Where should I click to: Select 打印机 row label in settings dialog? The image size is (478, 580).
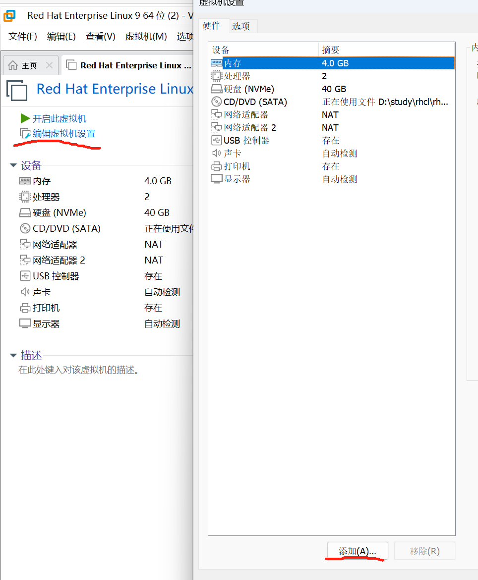(237, 166)
